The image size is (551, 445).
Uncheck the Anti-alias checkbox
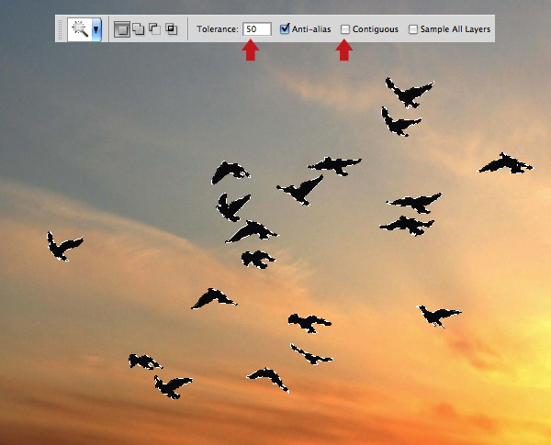(x=285, y=28)
